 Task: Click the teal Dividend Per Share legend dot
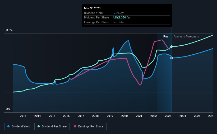tap(39, 126)
